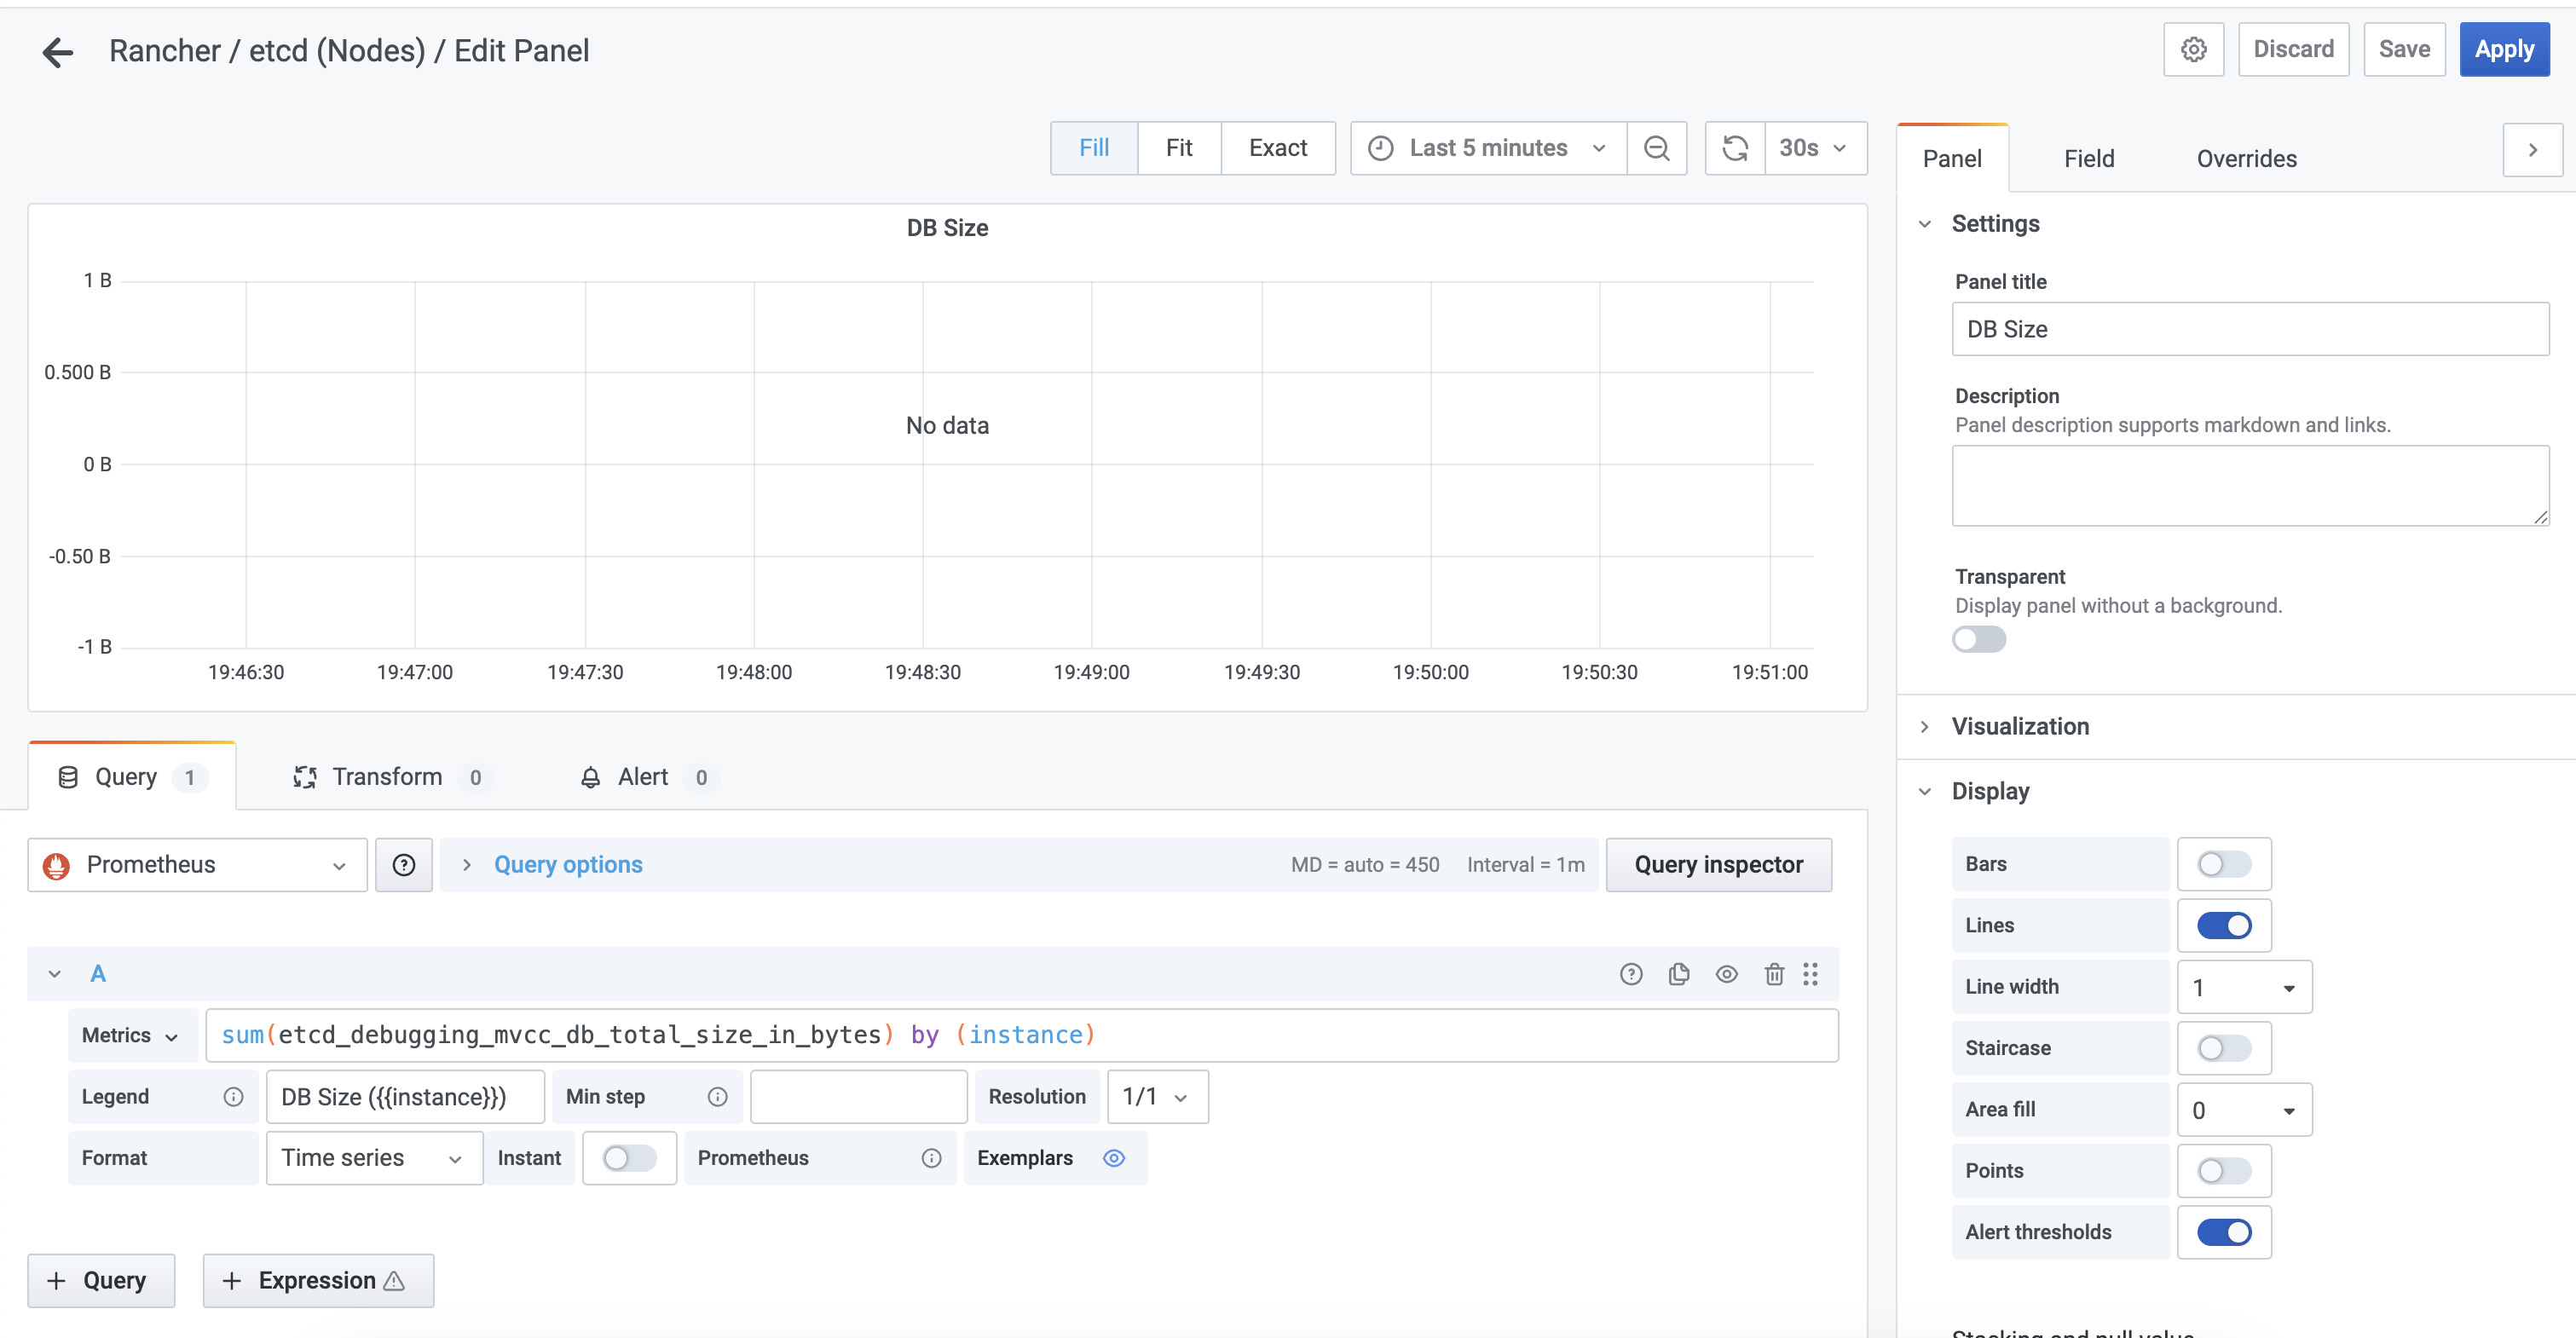Add a new Query
This screenshot has width=2576, height=1338.
point(101,1280)
